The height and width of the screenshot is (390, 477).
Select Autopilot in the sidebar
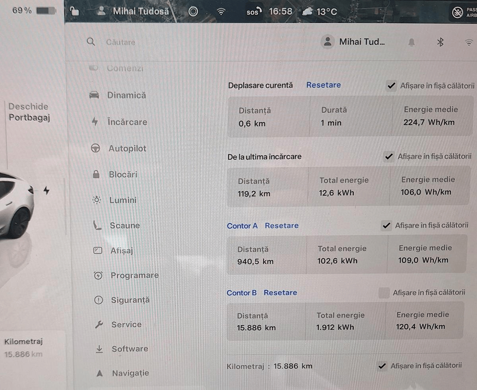click(x=127, y=149)
